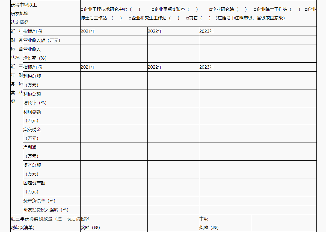Tick the 企业重点实验室 checkbox
The height and width of the screenshot is (232, 326).
click(153, 10)
